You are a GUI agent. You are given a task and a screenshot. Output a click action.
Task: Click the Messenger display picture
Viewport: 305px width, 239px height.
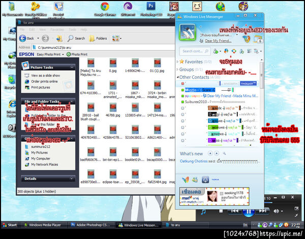(x=187, y=32)
